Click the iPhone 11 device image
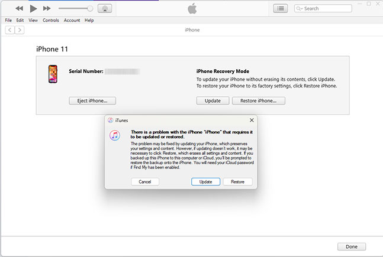 pos(53,74)
